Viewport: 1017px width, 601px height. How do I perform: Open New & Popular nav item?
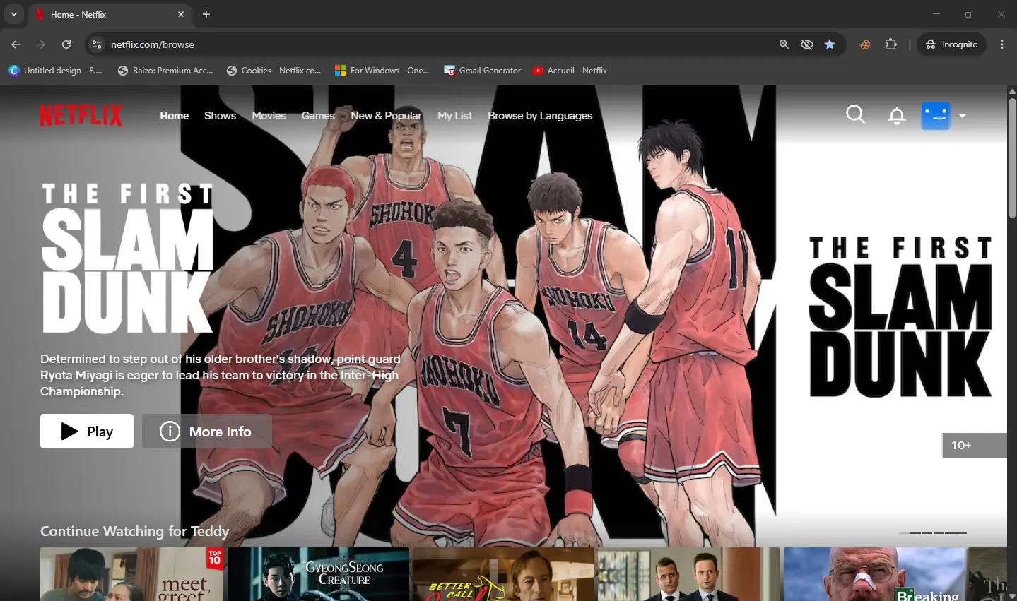click(386, 116)
